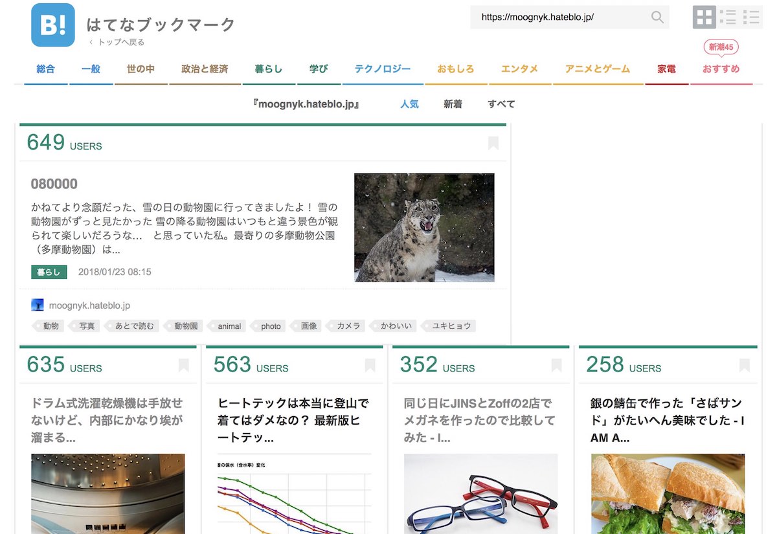Click the snow leopard thumbnail
The image size is (777, 534).
pyautogui.click(x=424, y=227)
